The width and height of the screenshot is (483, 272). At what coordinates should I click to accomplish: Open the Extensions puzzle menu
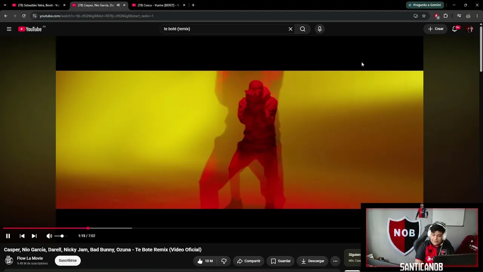[446, 16]
